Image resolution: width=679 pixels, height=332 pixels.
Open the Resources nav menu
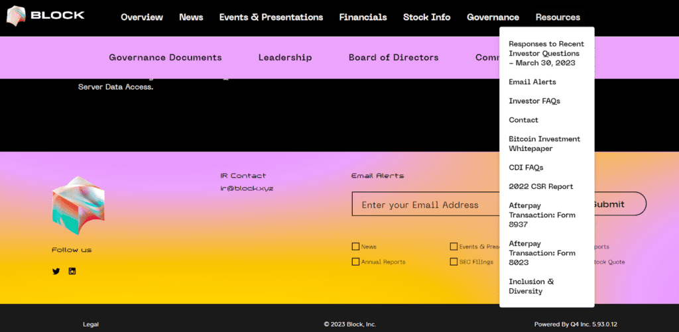[558, 17]
